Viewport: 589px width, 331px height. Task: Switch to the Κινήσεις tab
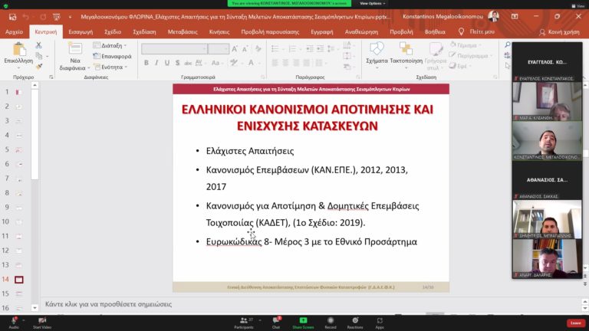(219, 32)
